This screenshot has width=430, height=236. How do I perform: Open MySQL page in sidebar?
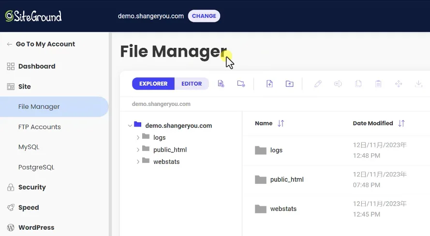pyautogui.click(x=29, y=147)
